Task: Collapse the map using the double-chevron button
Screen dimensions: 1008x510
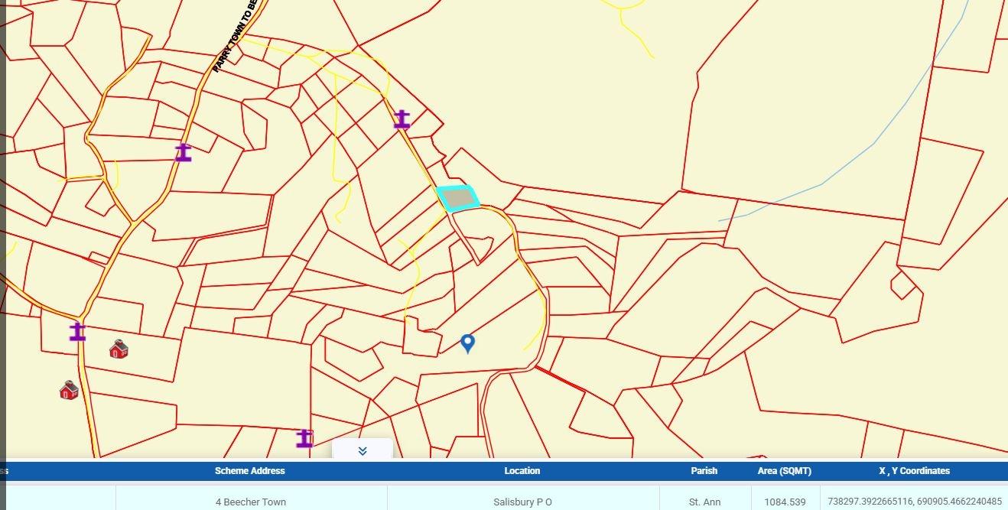Action: (x=363, y=450)
